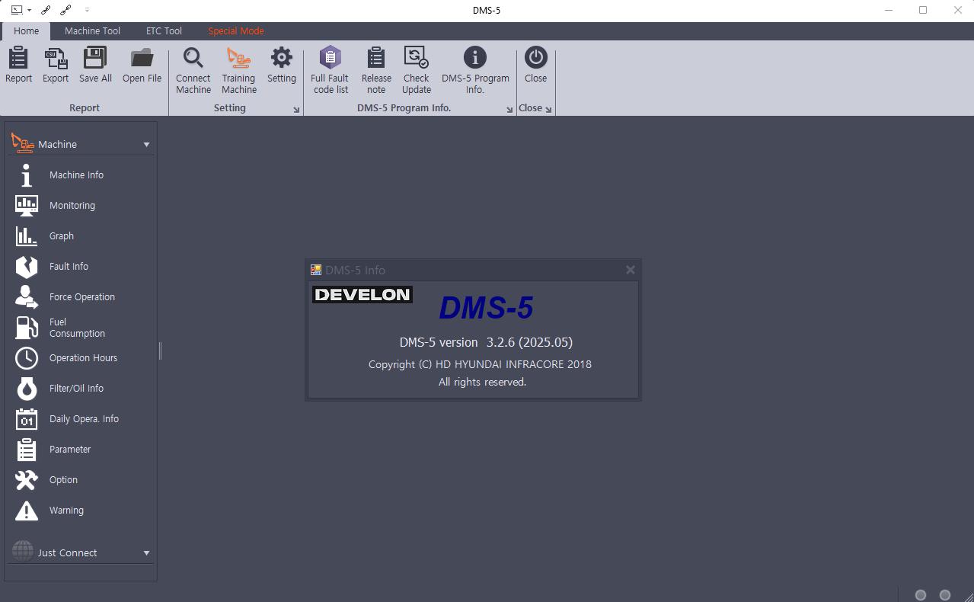Switch to the Machine Tool tab

tap(92, 31)
